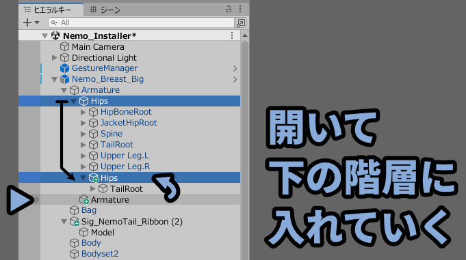
Task: Click the search-by-type picker icon
Action: coord(241,23)
